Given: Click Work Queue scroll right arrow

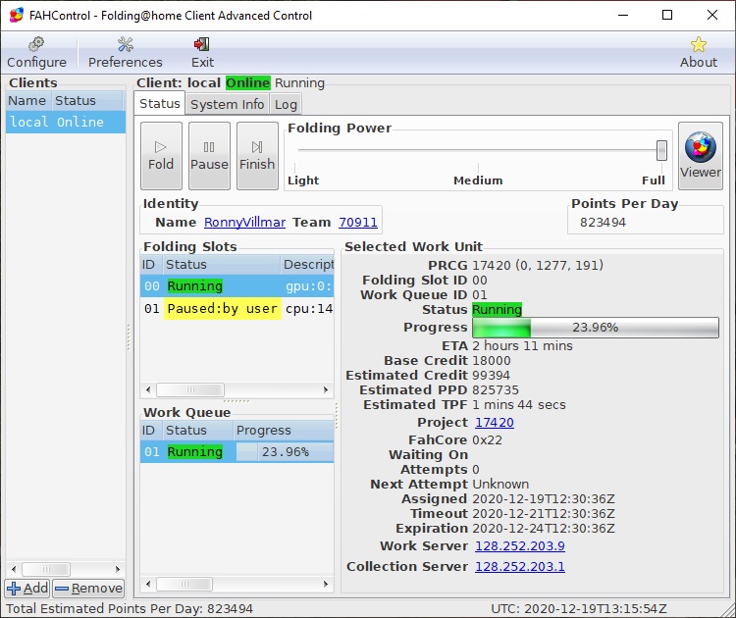Looking at the screenshot, I should pos(326,585).
